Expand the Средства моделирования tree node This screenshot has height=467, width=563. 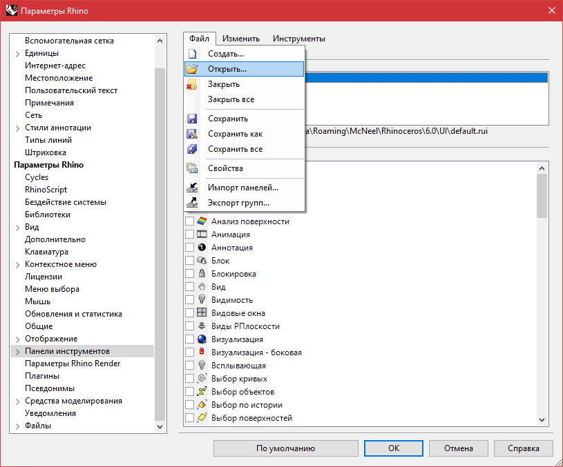17,401
